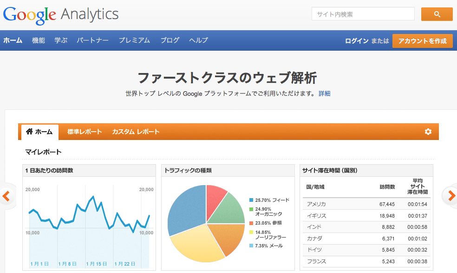Click the home icon on the ホーム tab

(x=28, y=132)
